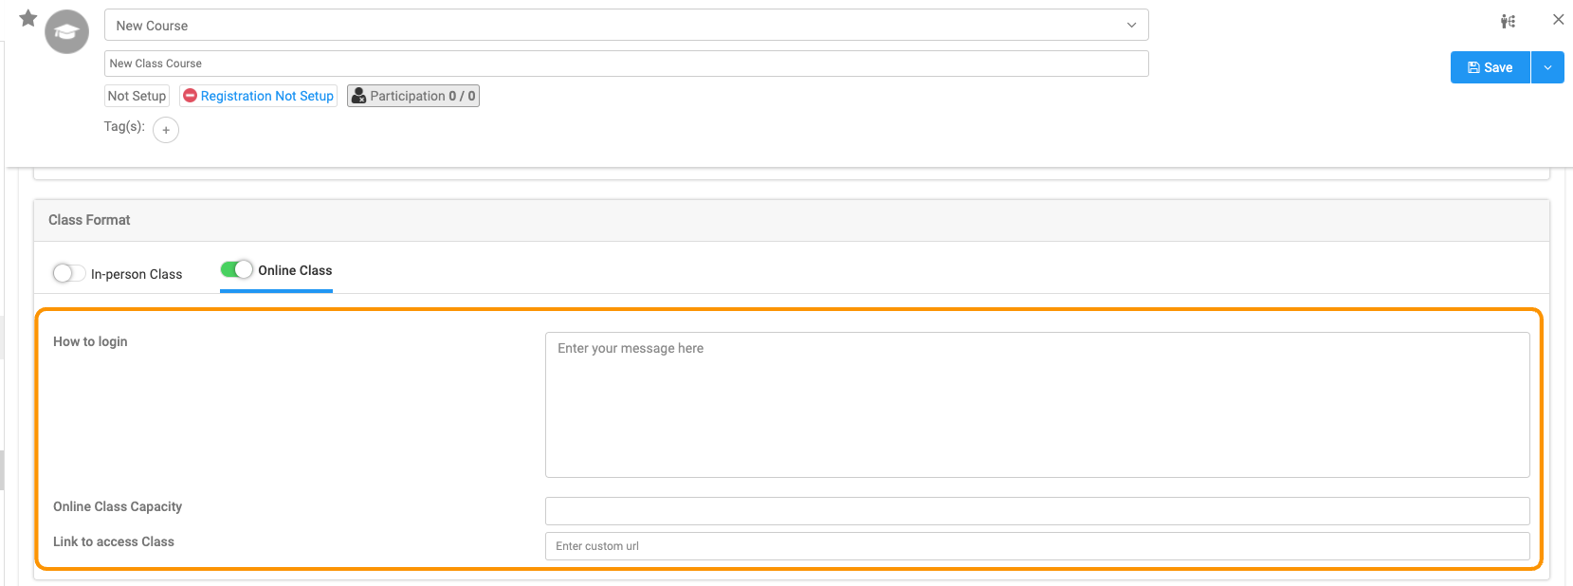Screen dimensions: 1573x586
Task: Open Registration Not Setup link
Action: tap(266, 96)
